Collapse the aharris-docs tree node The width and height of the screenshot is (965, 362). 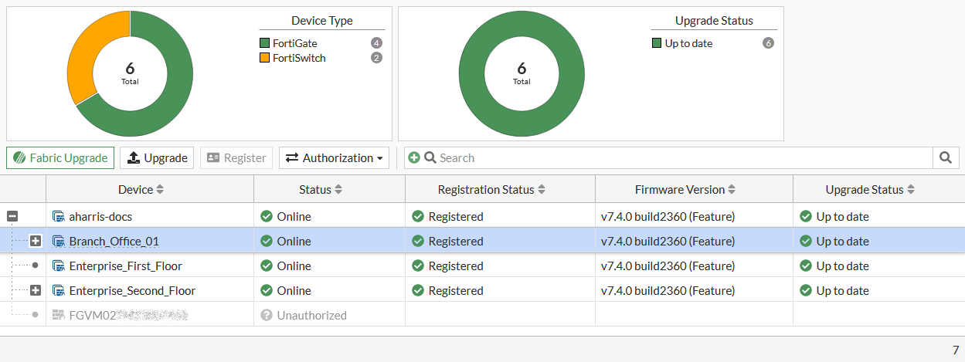(12, 217)
